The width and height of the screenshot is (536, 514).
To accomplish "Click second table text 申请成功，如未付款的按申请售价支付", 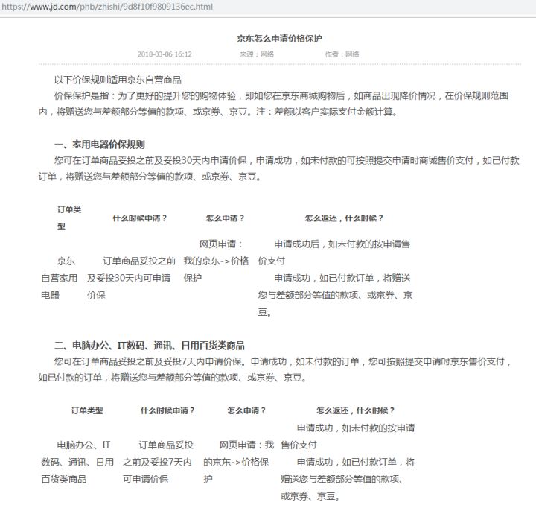I will click(x=348, y=436).
